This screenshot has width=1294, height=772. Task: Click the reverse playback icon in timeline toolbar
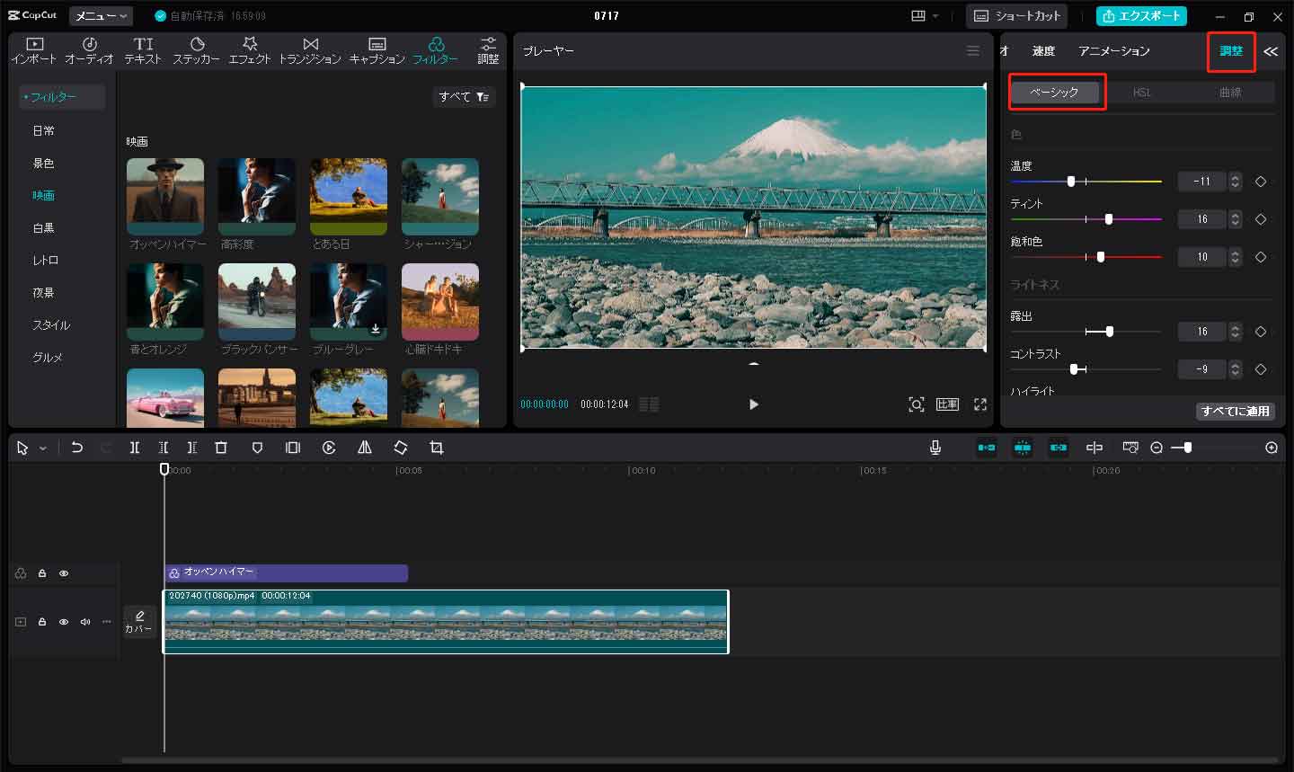click(329, 448)
